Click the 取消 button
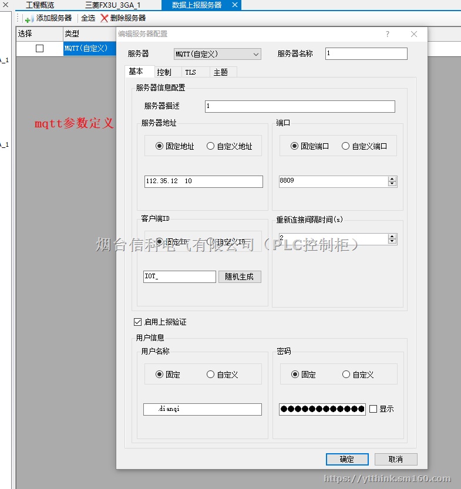Viewport: 461px width, 489px height. coord(396,459)
